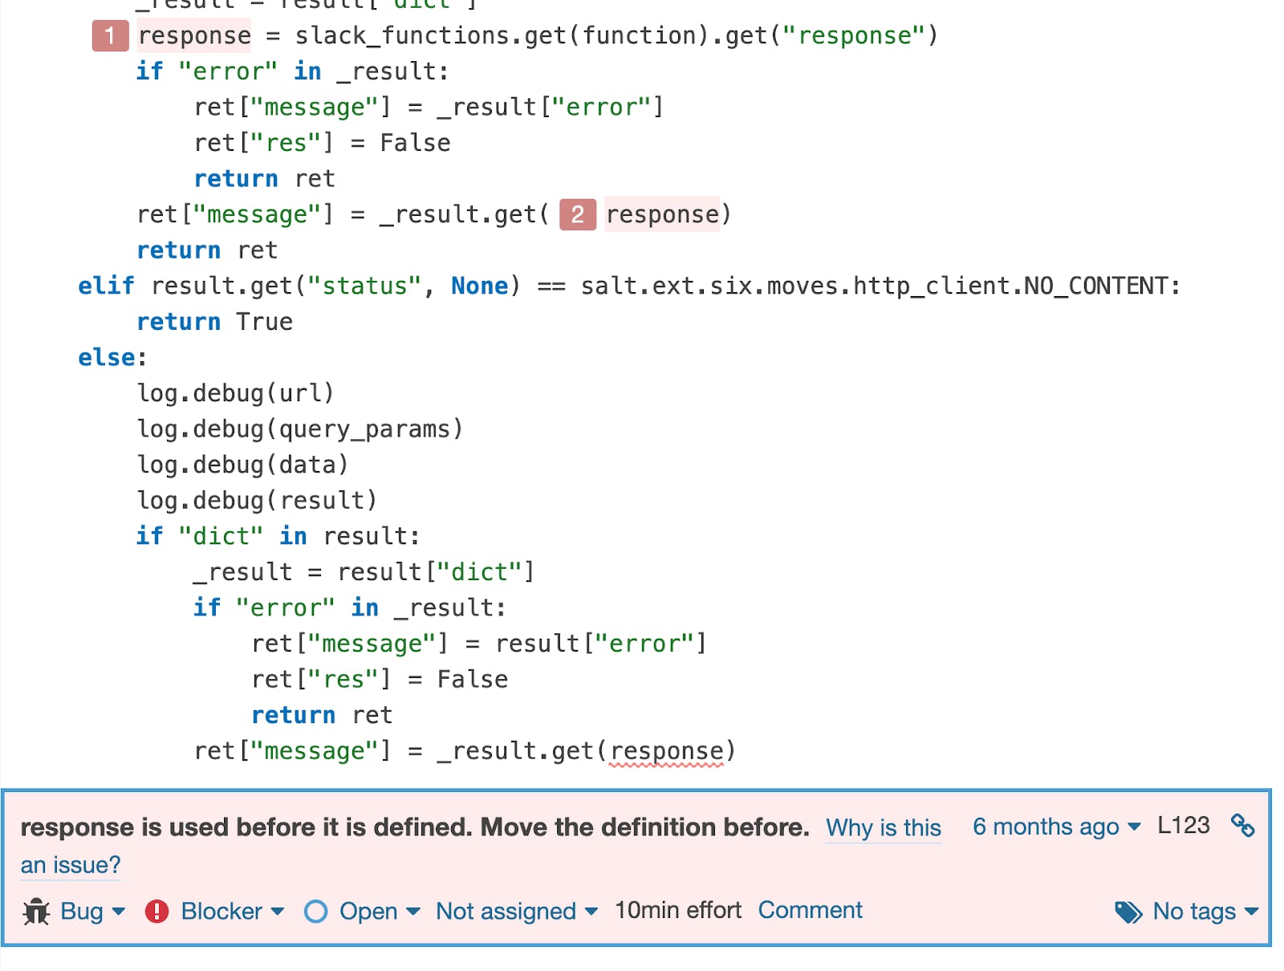Click the Comment link

[810, 909]
